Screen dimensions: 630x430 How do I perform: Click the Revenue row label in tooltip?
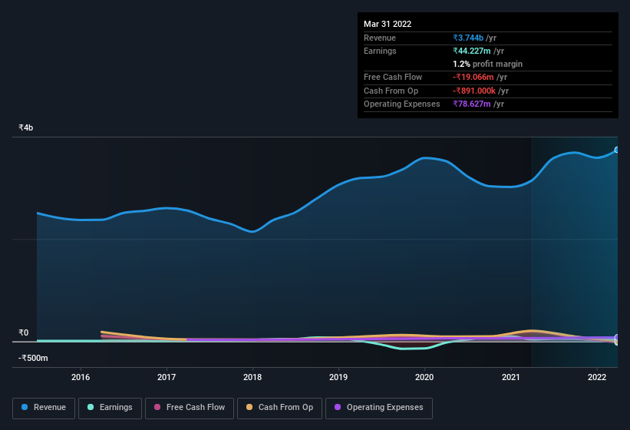(380, 38)
